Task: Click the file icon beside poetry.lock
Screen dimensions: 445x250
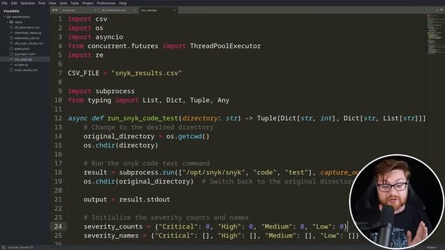Action: [11, 49]
